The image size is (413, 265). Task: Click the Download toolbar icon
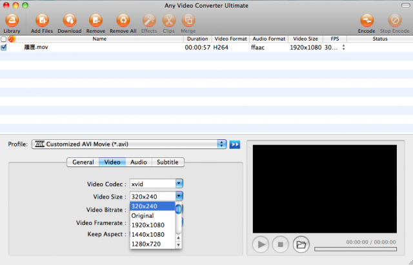(x=70, y=21)
